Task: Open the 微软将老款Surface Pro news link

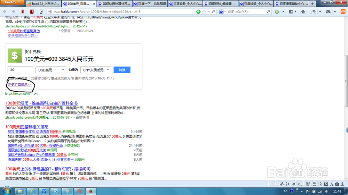Action: pos(37,155)
